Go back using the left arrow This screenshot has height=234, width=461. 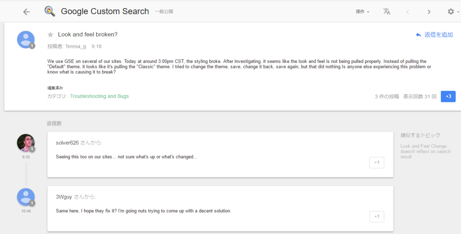(x=27, y=12)
